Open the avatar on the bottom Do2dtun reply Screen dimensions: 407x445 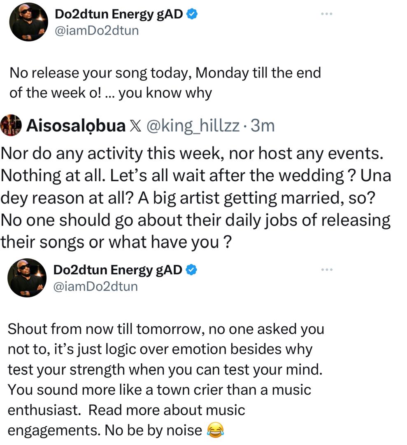27,277
